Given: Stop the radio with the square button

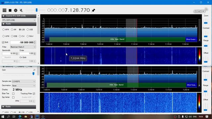Looking at the screenshot, I should click(x=10, y=10).
